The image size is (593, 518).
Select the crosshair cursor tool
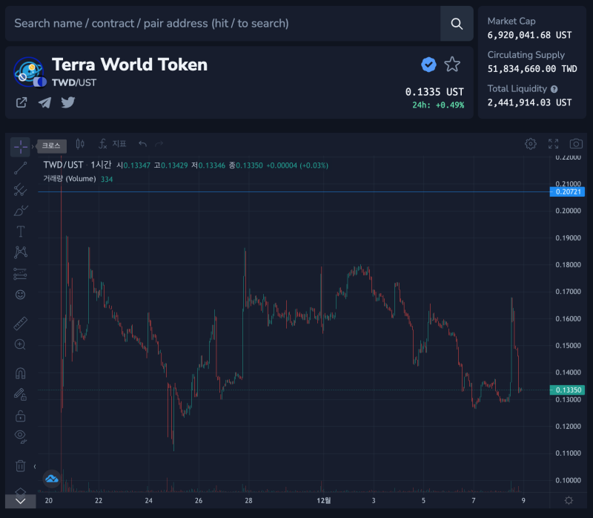[x=20, y=146]
